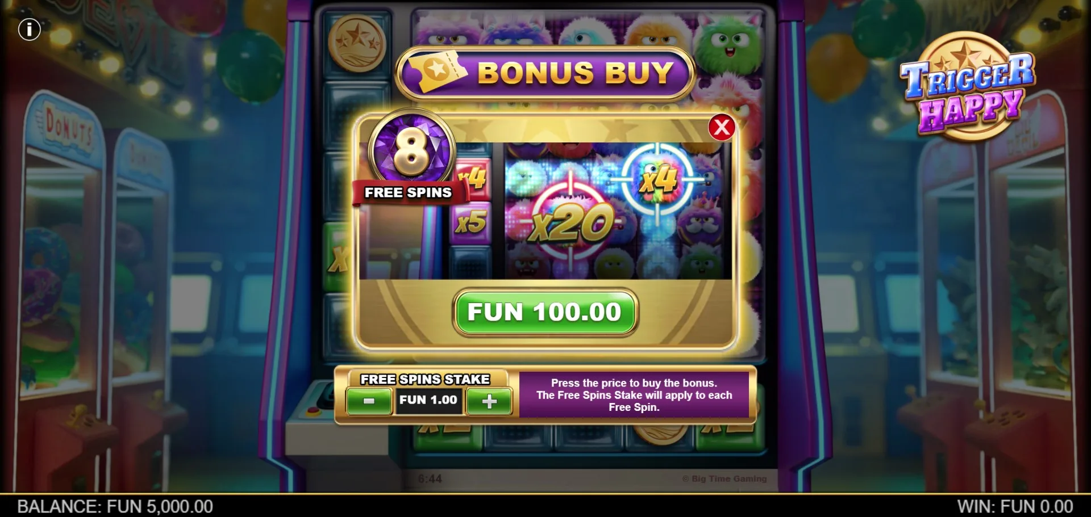Open the game info icon

(x=30, y=29)
